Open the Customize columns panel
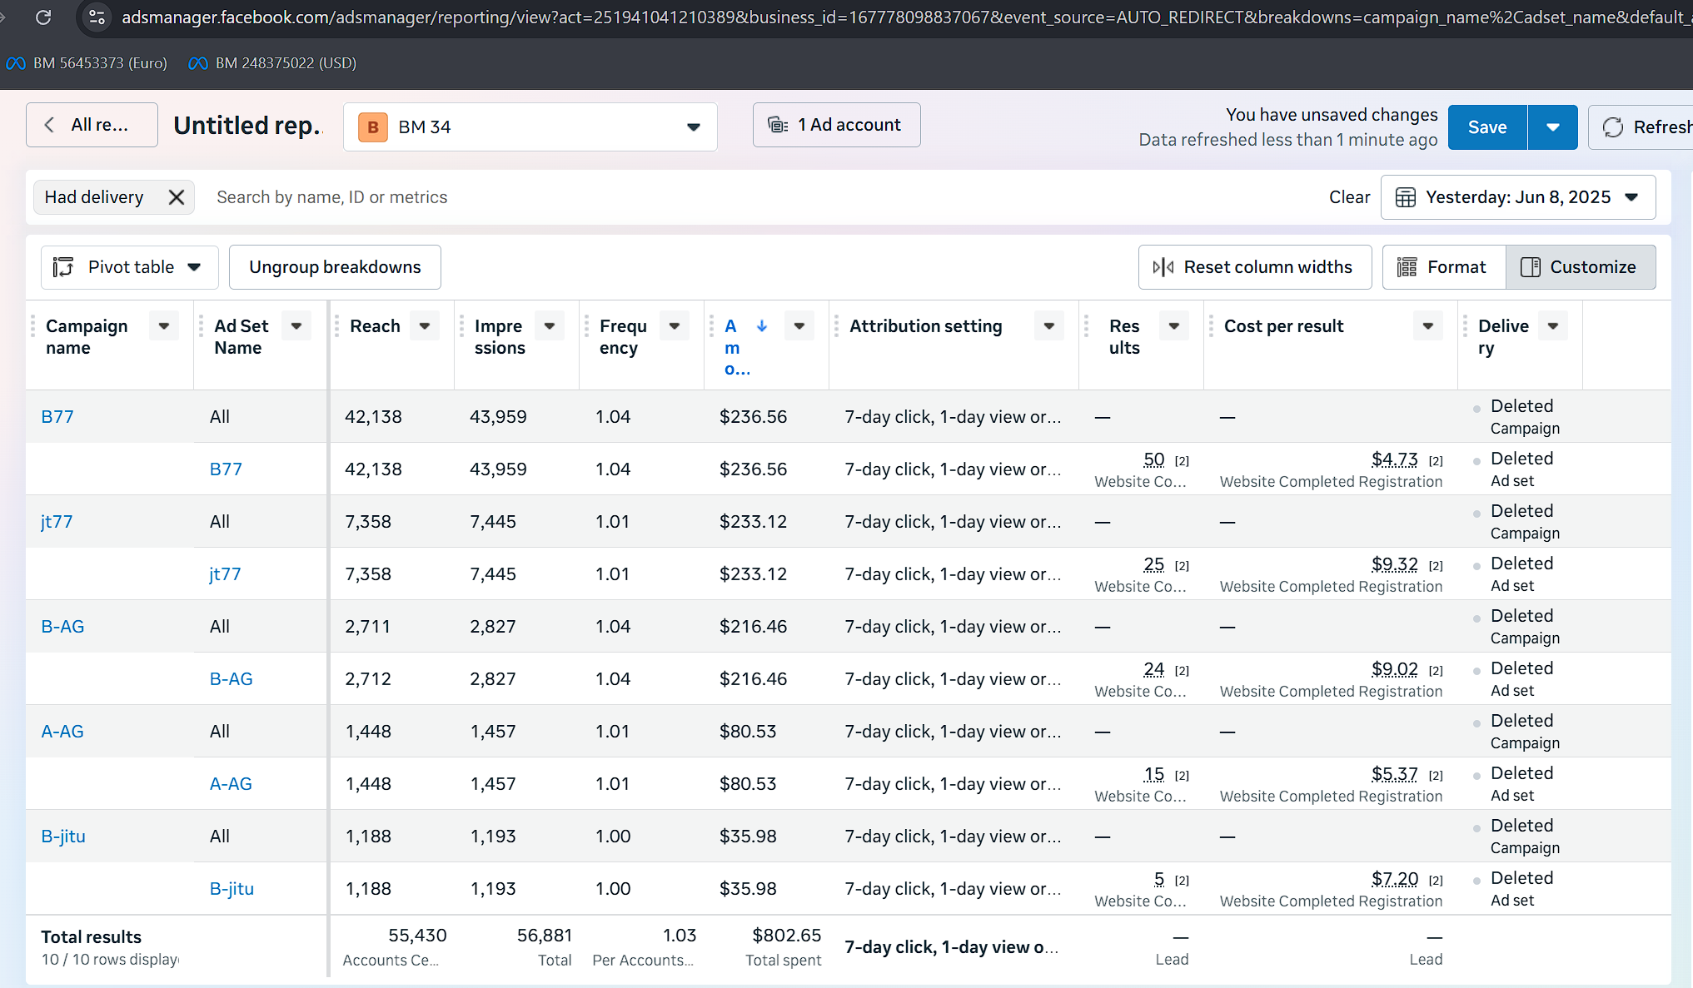 click(x=1581, y=267)
